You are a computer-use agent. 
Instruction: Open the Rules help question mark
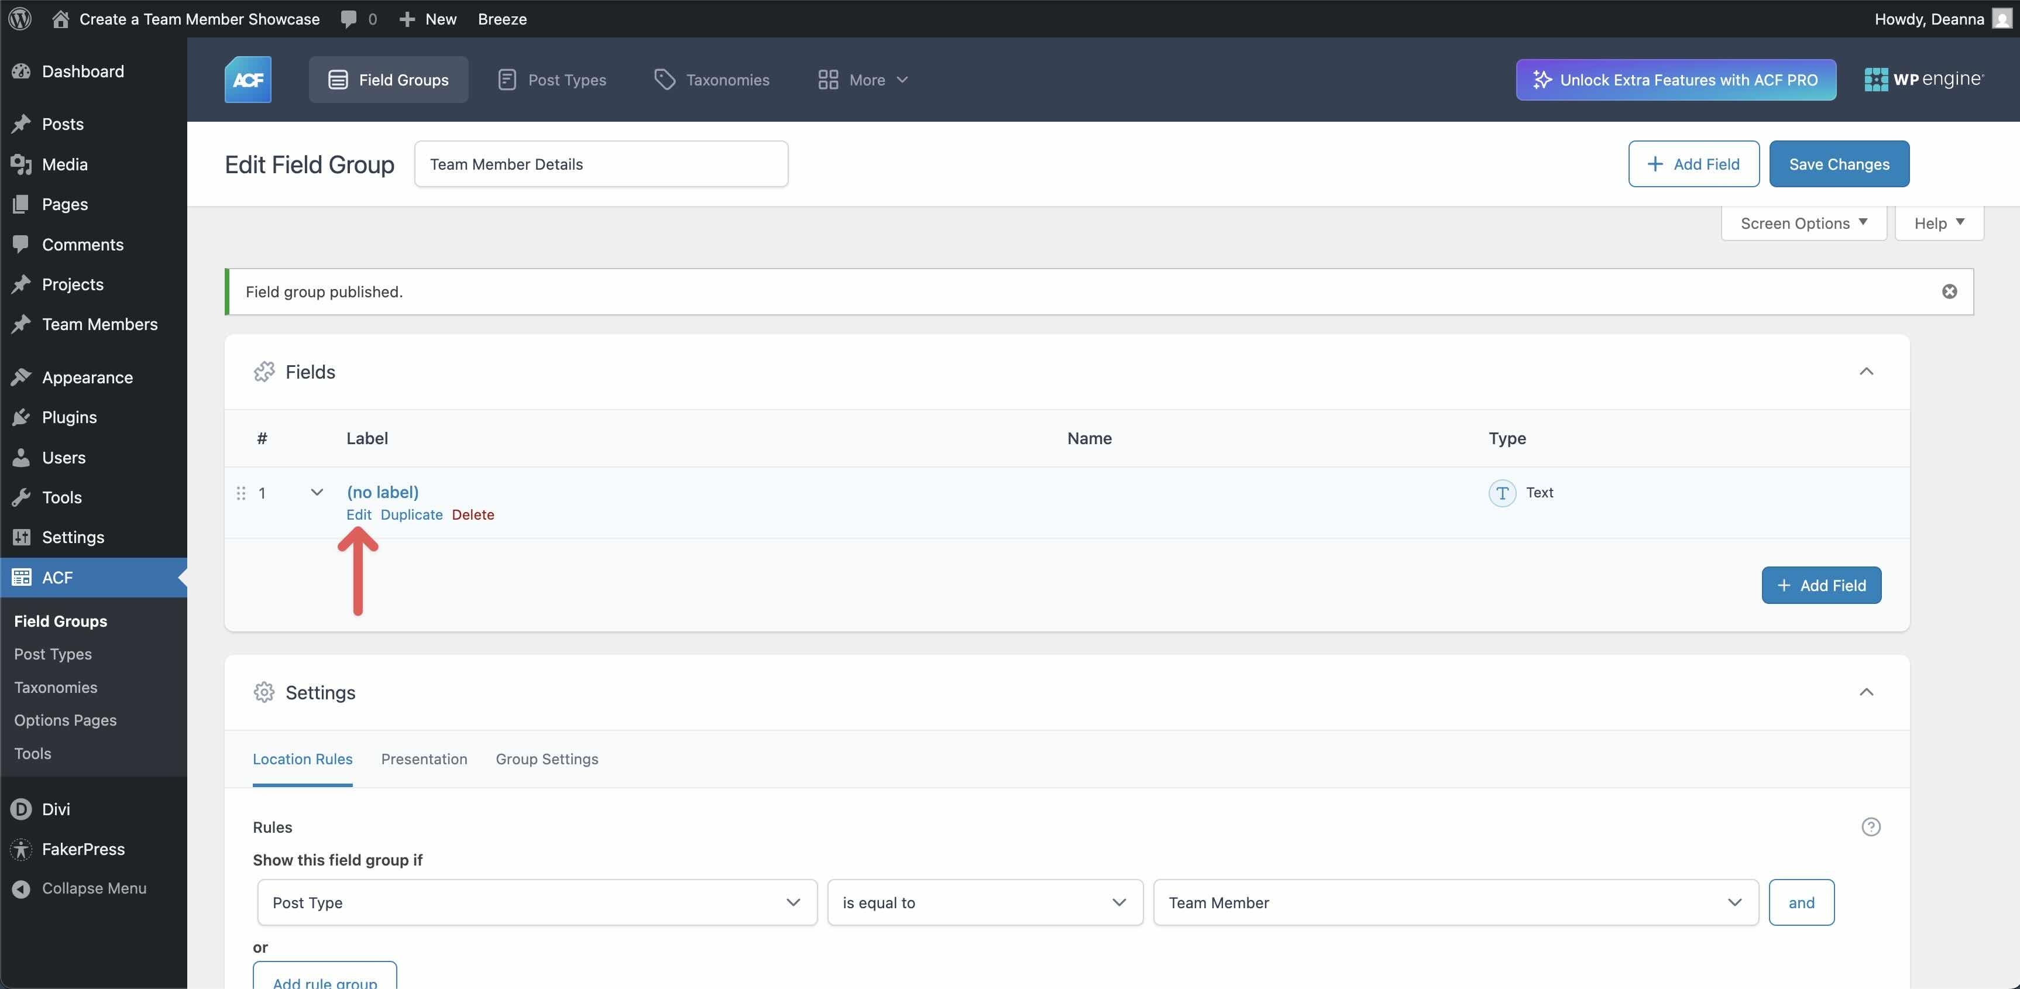[x=1872, y=827]
